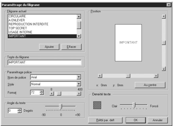Click the Position horizontal scroll right arrow
The image size is (173, 126).
tap(156, 76)
